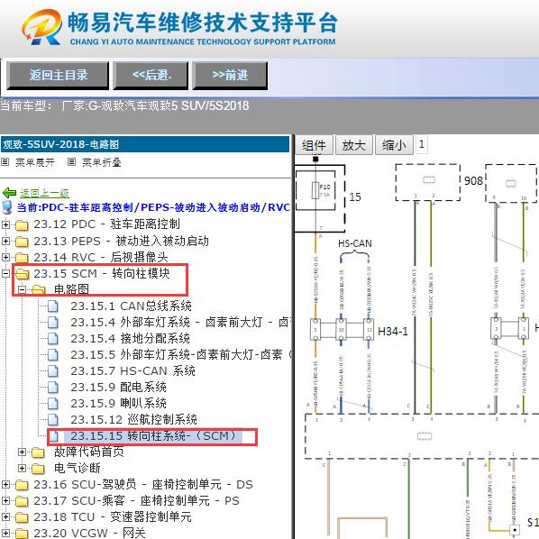This screenshot has height=539, width=539.
Task: Click the 23.12 PDC folder icon
Action: click(22, 225)
